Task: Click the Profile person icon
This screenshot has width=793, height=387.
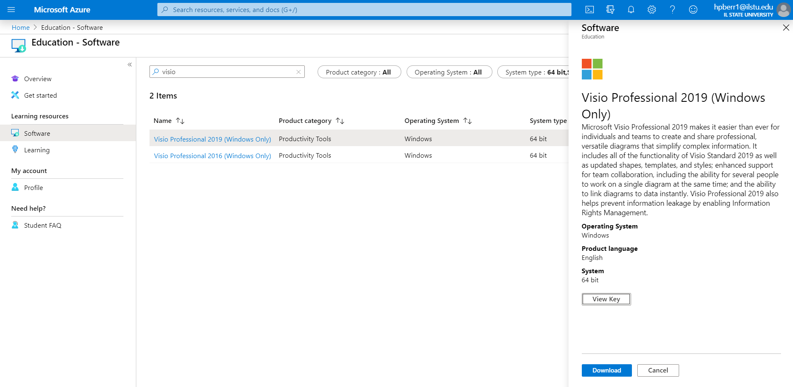Action: (15, 187)
